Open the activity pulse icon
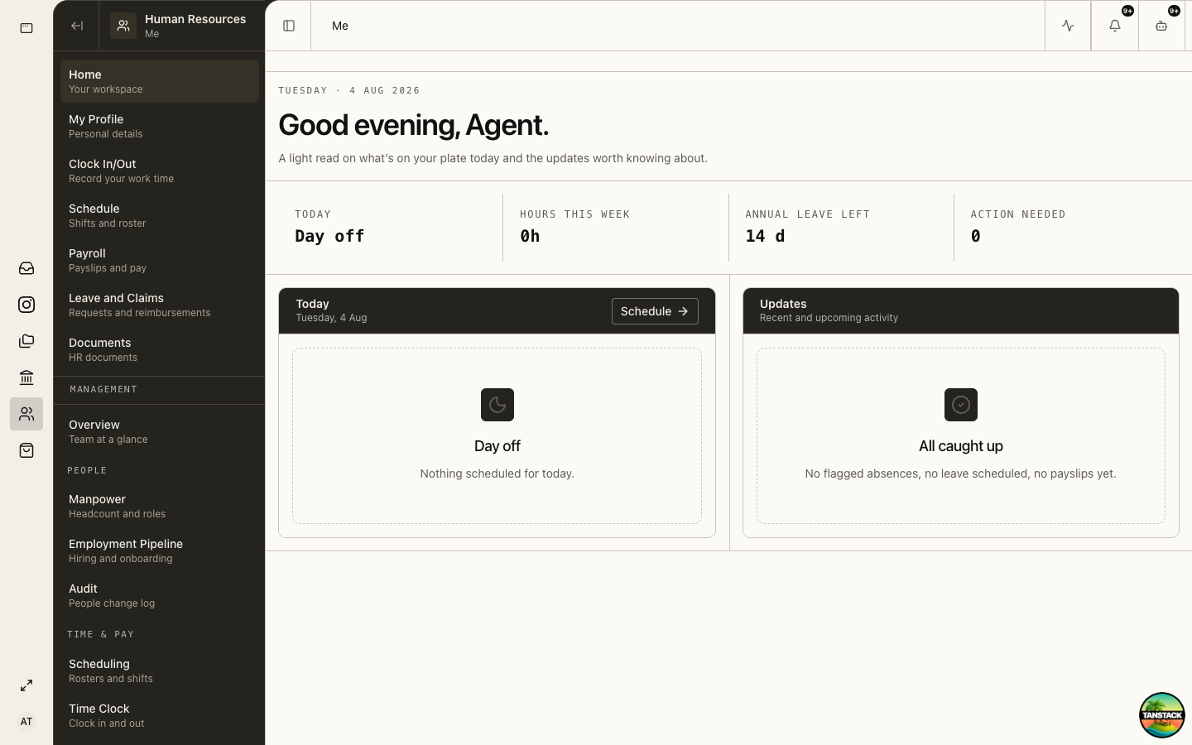The image size is (1192, 745). click(1068, 26)
